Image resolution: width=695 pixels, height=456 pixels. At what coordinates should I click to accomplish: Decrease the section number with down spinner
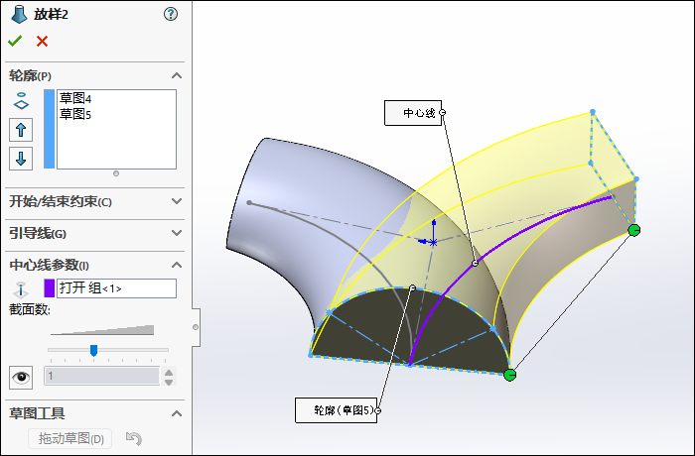169,382
